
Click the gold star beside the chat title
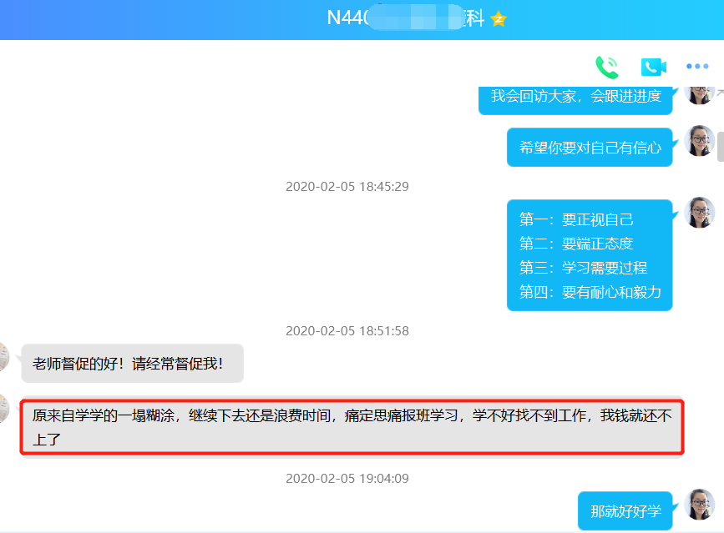click(x=499, y=19)
